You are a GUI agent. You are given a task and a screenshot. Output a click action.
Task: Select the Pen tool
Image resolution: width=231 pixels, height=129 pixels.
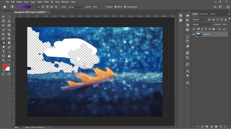(9, 47)
